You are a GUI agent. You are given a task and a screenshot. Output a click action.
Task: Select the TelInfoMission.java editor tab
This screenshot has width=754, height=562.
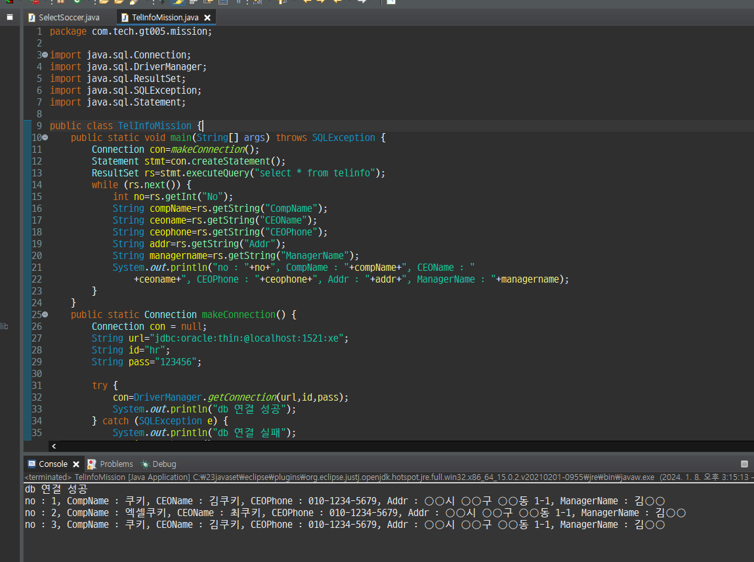[164, 18]
